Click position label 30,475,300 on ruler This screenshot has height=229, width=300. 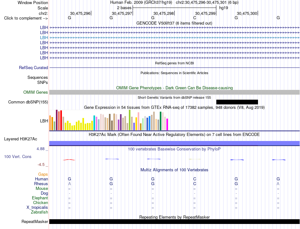(247, 13)
